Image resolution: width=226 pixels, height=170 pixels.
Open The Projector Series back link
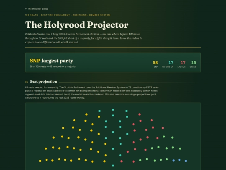(x=36, y=9)
